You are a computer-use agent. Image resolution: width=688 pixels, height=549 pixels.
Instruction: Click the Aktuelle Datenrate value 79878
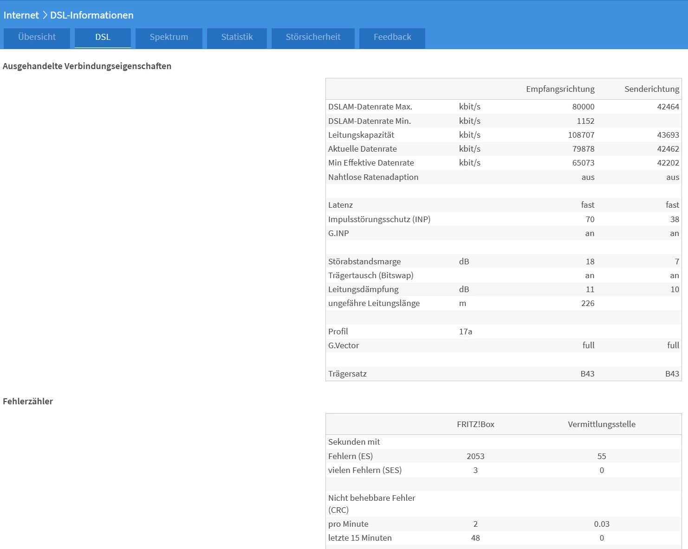click(x=583, y=149)
